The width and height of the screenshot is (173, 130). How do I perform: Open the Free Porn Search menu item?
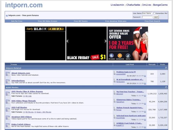152,21
